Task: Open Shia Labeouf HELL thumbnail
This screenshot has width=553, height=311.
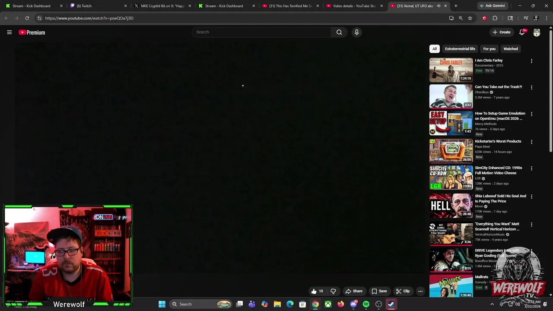Action: [x=451, y=206]
